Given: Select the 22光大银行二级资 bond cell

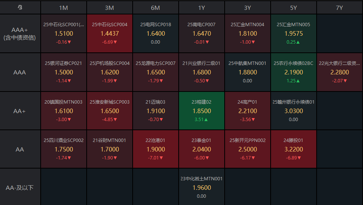Looking at the screenshot, I should click(339, 72).
